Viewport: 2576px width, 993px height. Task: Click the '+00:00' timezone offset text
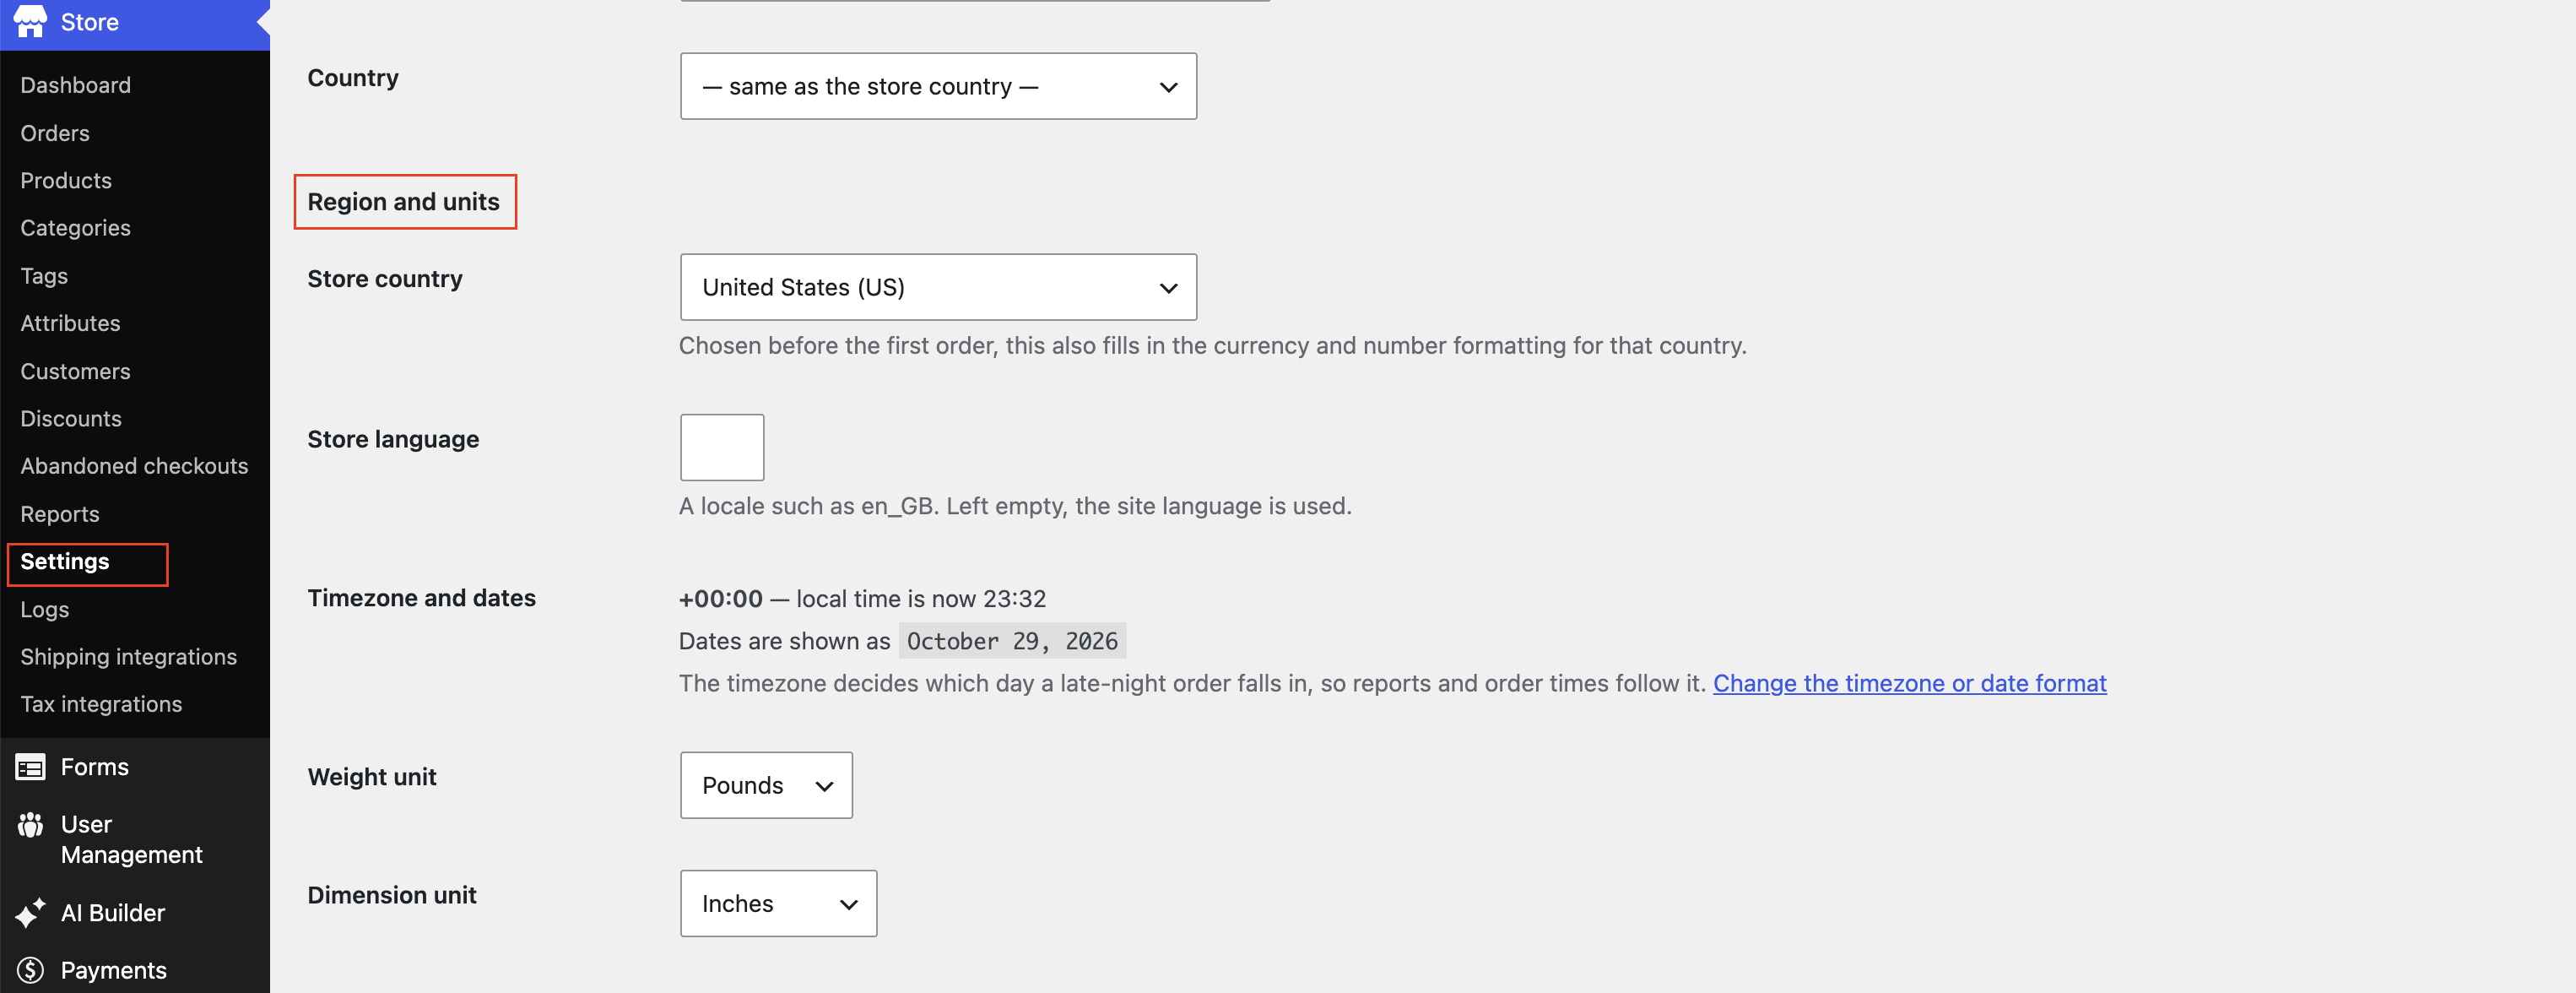721,599
